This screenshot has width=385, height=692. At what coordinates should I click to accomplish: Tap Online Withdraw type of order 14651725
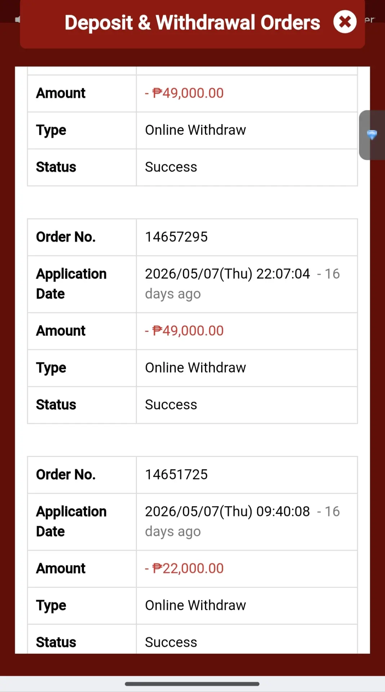tap(195, 605)
